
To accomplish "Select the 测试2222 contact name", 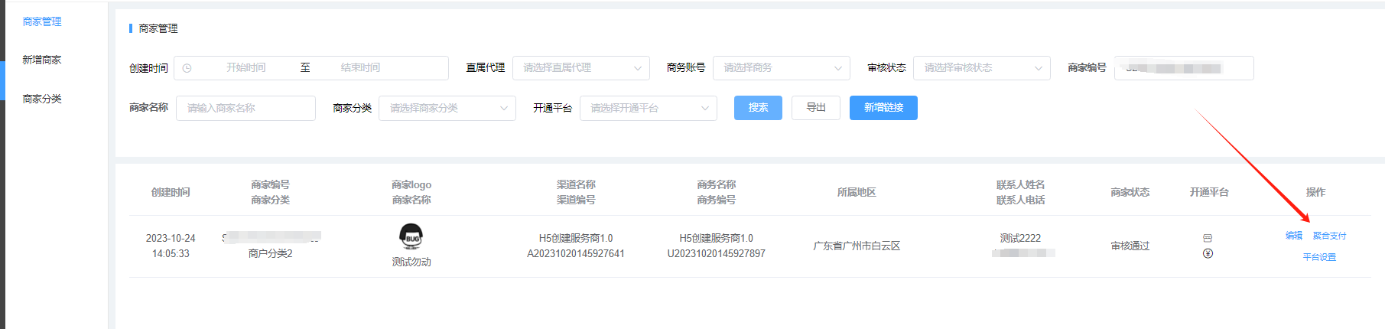I will tap(1020, 238).
